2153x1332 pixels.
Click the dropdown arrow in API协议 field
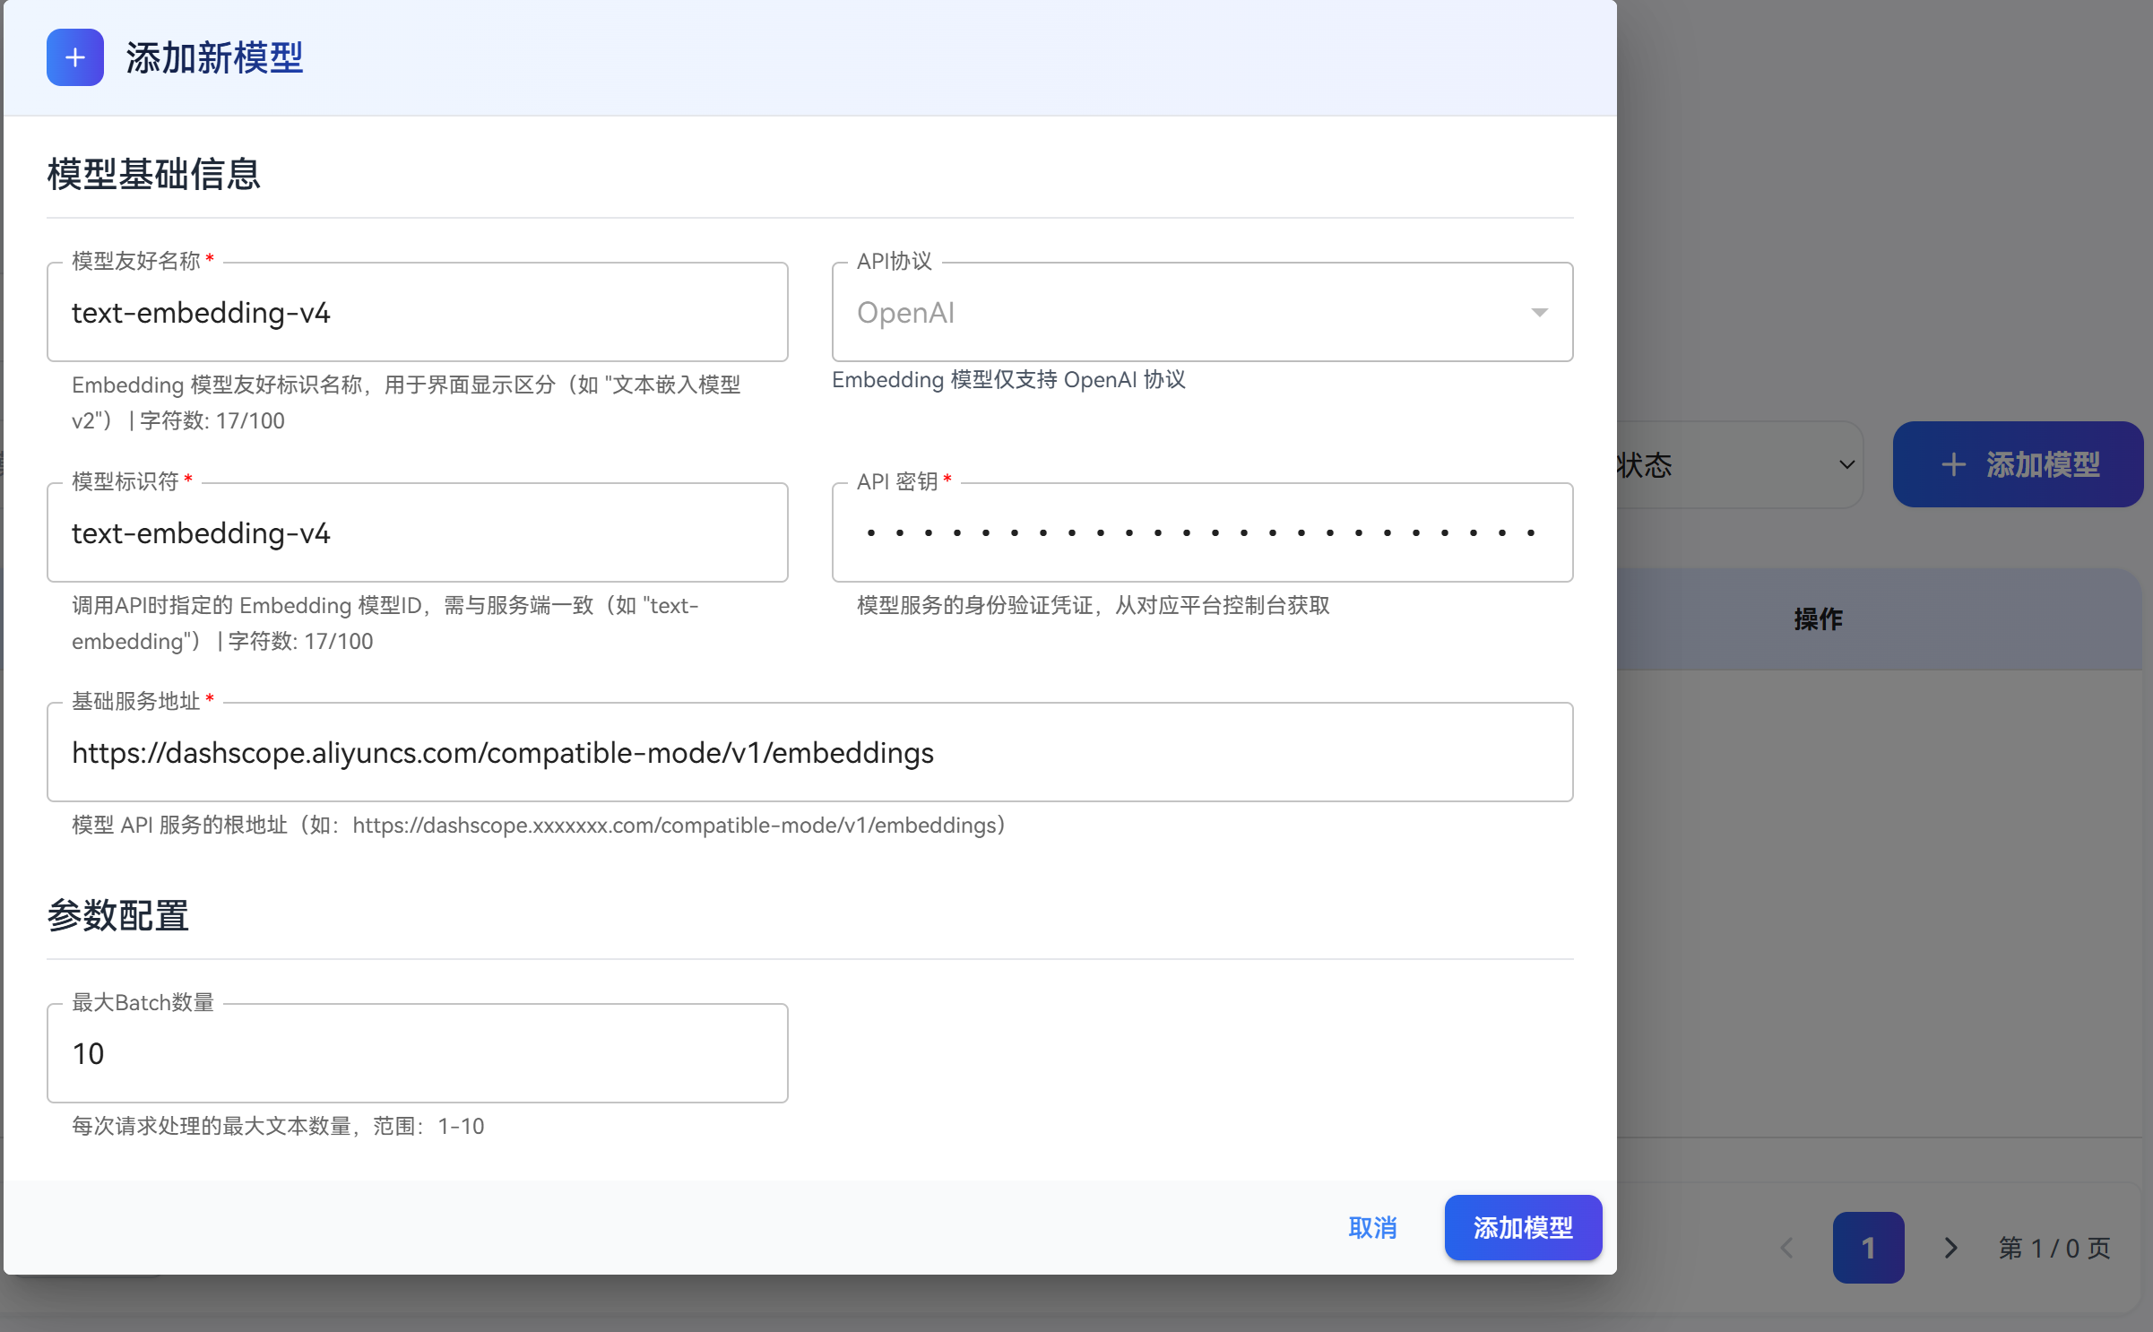[x=1539, y=313]
